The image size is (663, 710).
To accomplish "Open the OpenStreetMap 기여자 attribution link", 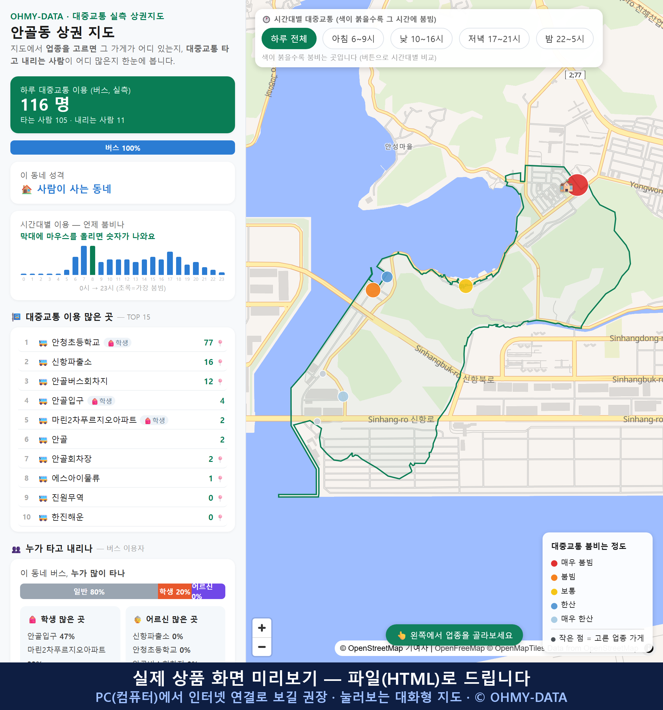I will 384,648.
